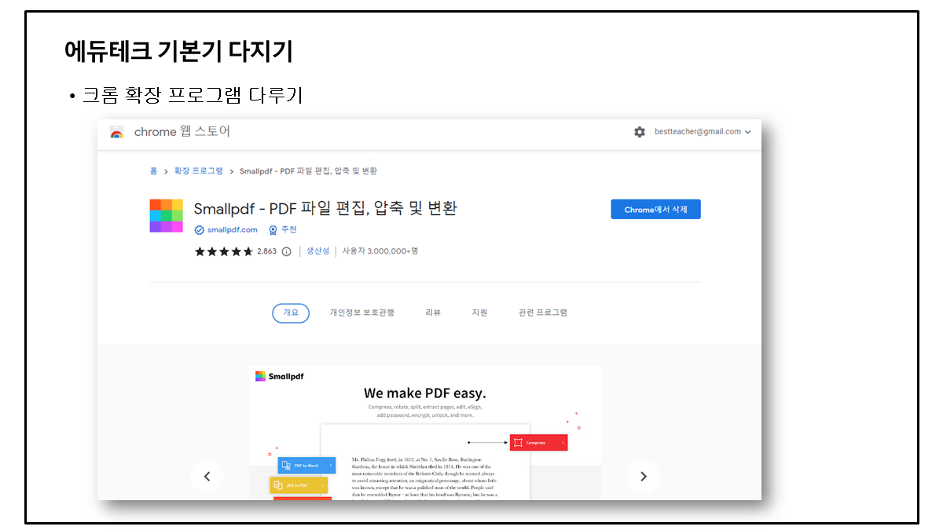The height and width of the screenshot is (530, 943).
Task: Click the five-star rating display
Action: [x=224, y=251]
